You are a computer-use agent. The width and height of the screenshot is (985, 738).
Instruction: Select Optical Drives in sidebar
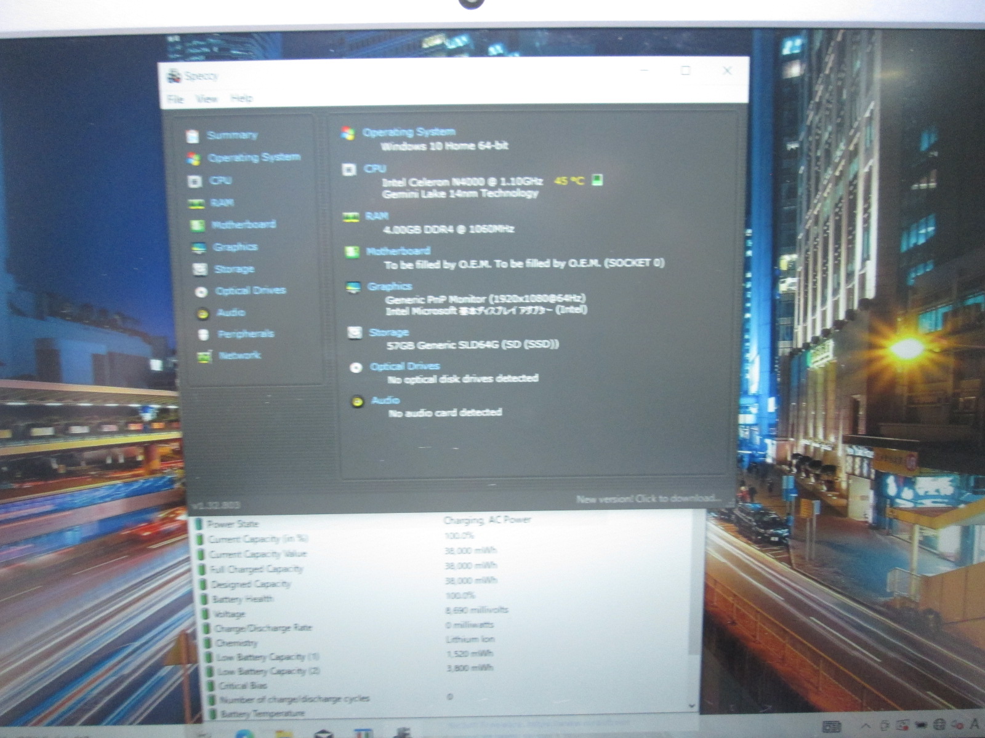(251, 291)
